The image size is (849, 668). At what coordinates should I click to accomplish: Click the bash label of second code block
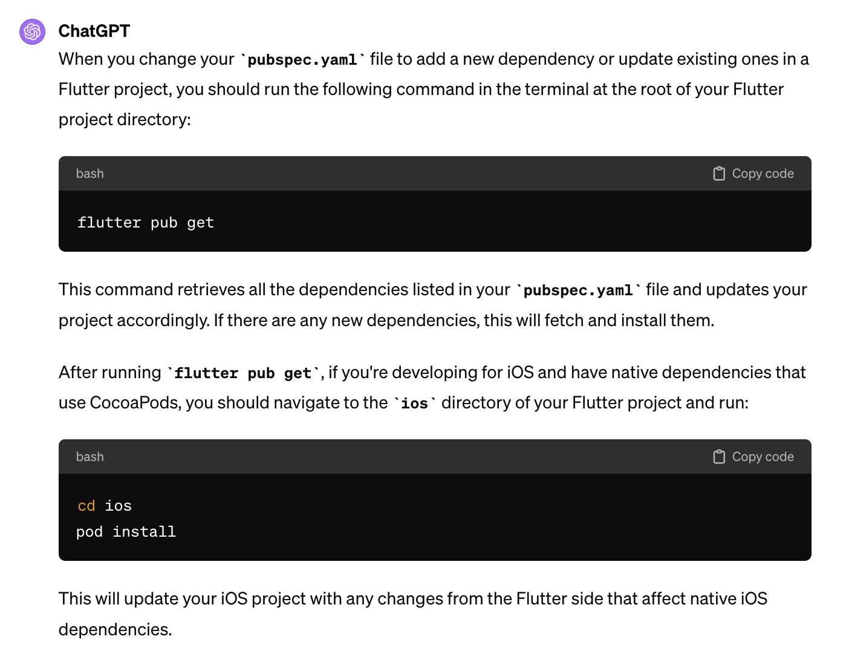pyautogui.click(x=90, y=457)
